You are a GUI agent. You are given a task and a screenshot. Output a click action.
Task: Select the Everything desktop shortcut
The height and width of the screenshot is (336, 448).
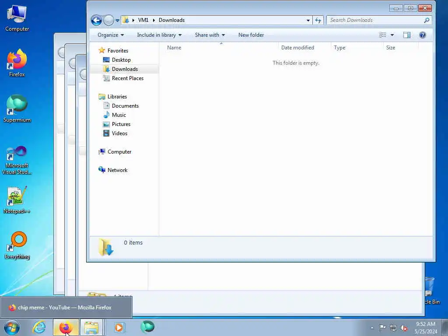pyautogui.click(x=17, y=246)
